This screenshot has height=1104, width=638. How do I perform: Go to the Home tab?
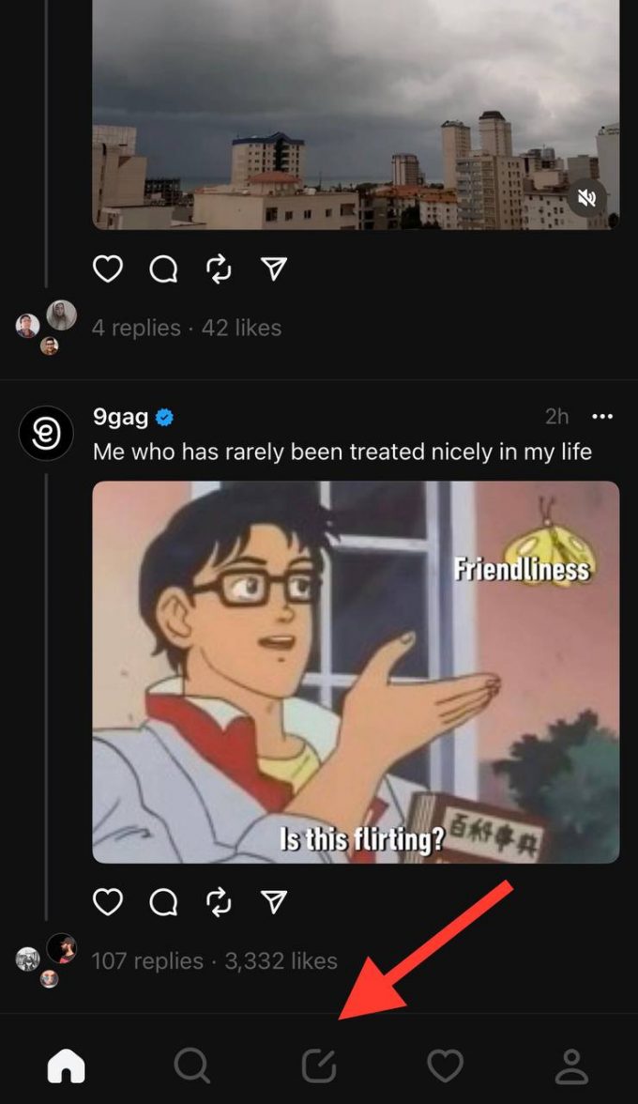click(66, 1066)
